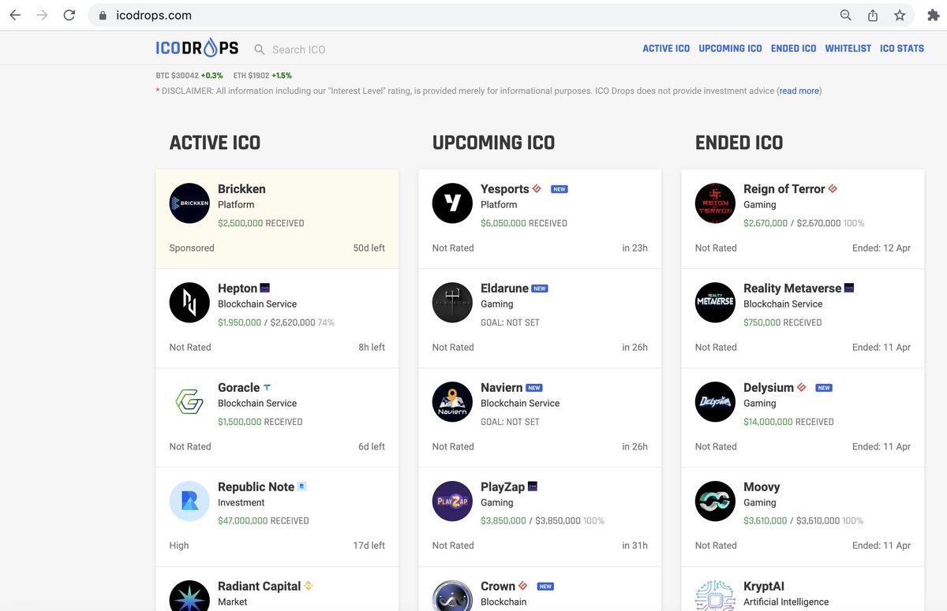Click the Naviern logo

point(452,402)
